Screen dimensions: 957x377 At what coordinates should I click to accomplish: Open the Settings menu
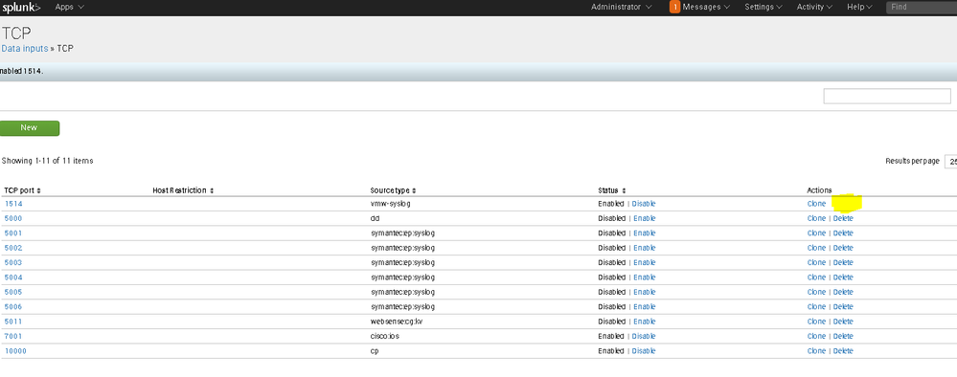763,7
